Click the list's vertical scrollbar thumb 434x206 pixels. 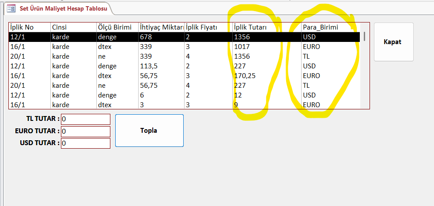tap(364, 37)
